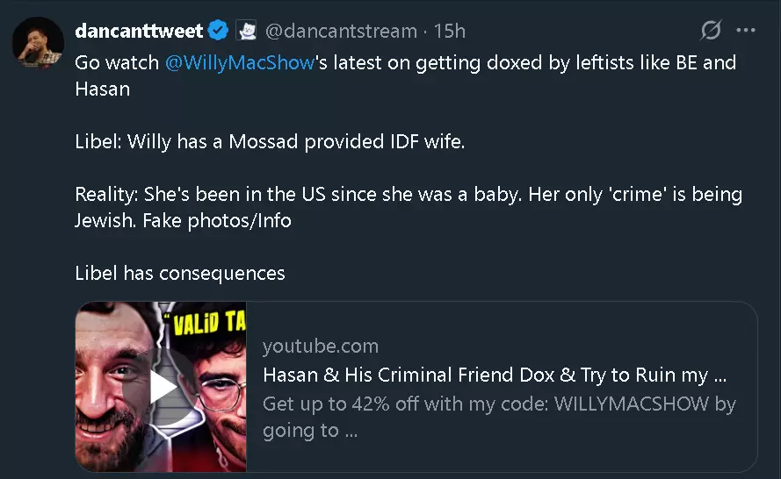
Task: Open the 15h timestamp permalink
Action: click(x=449, y=31)
